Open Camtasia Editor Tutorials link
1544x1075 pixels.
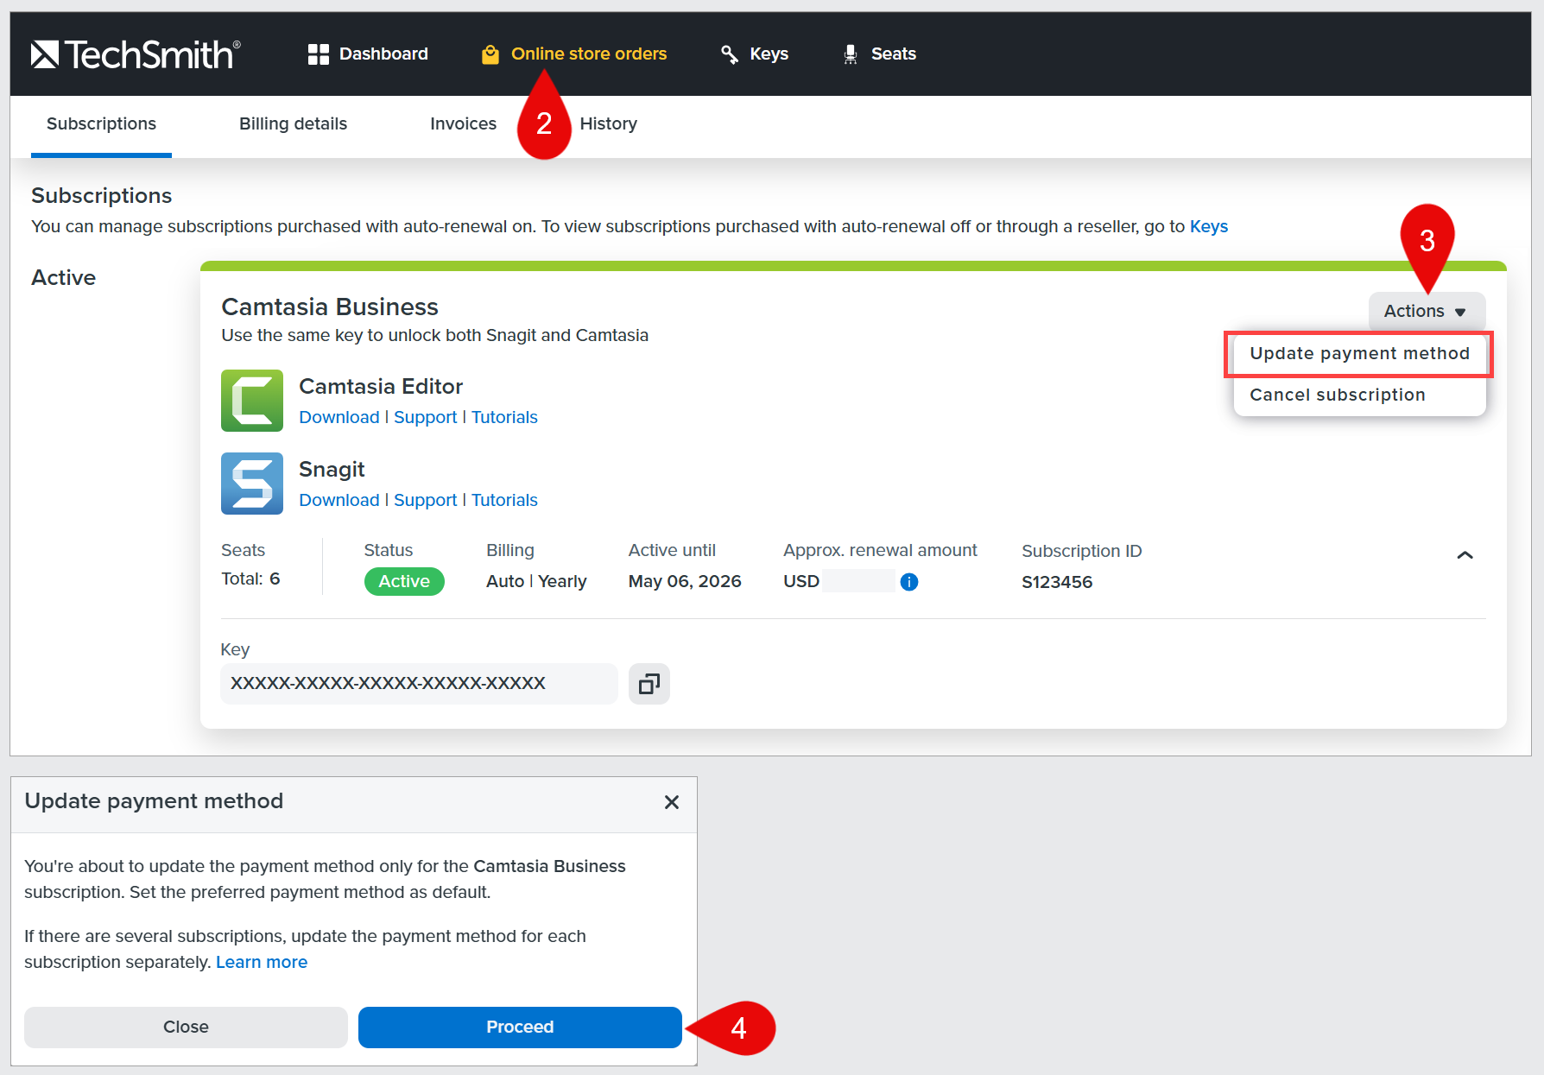point(504,418)
